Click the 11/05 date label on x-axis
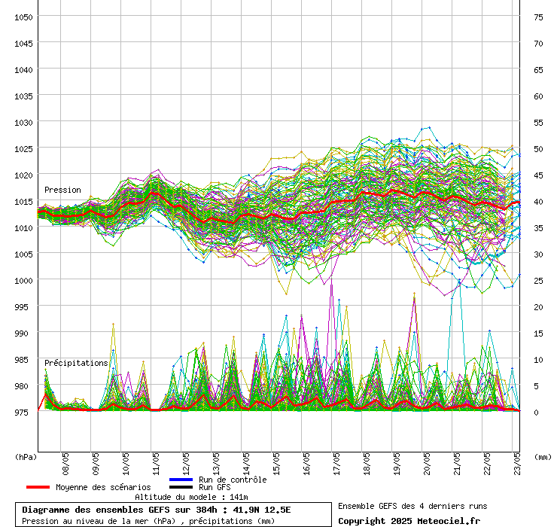This screenshot has width=557, height=527. tap(156, 464)
